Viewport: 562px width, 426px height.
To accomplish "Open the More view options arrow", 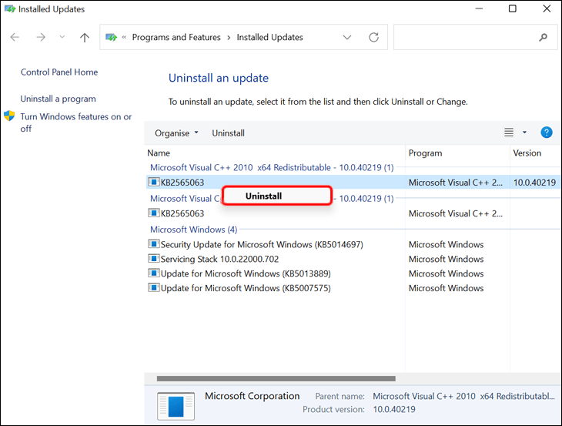I will [x=524, y=132].
